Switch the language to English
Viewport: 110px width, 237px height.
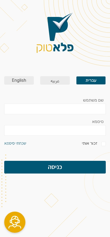(x=19, y=80)
